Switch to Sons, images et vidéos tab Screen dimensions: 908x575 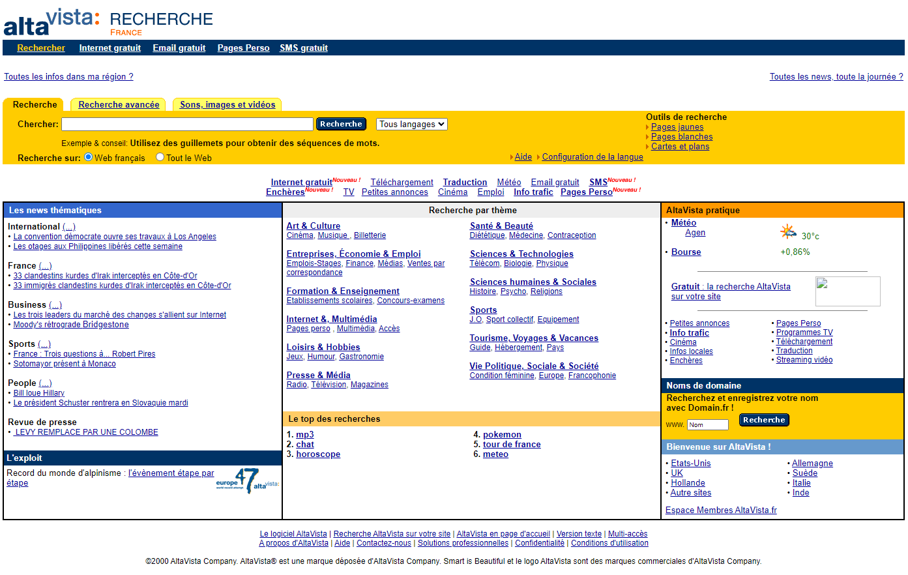point(227,104)
